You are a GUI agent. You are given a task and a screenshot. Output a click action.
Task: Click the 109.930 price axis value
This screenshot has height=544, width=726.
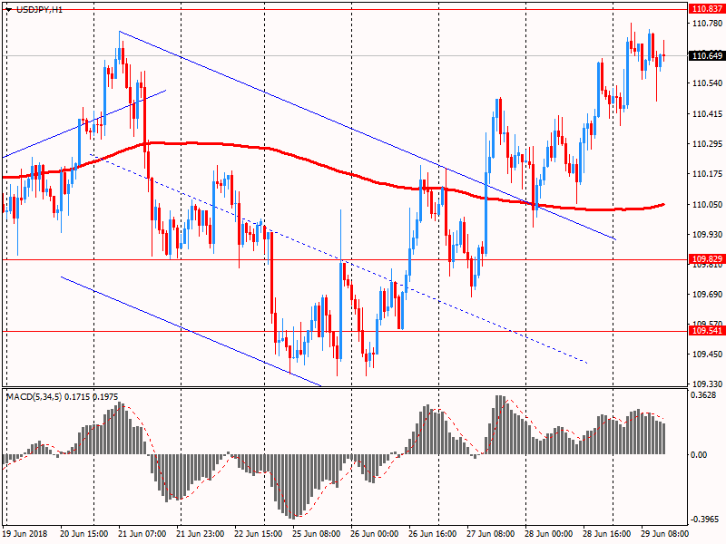[707, 235]
